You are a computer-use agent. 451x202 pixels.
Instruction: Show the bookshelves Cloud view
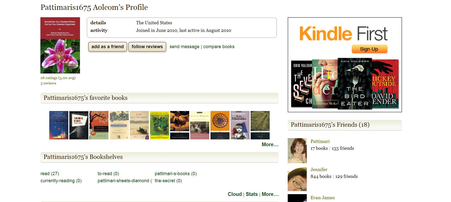pyautogui.click(x=235, y=194)
